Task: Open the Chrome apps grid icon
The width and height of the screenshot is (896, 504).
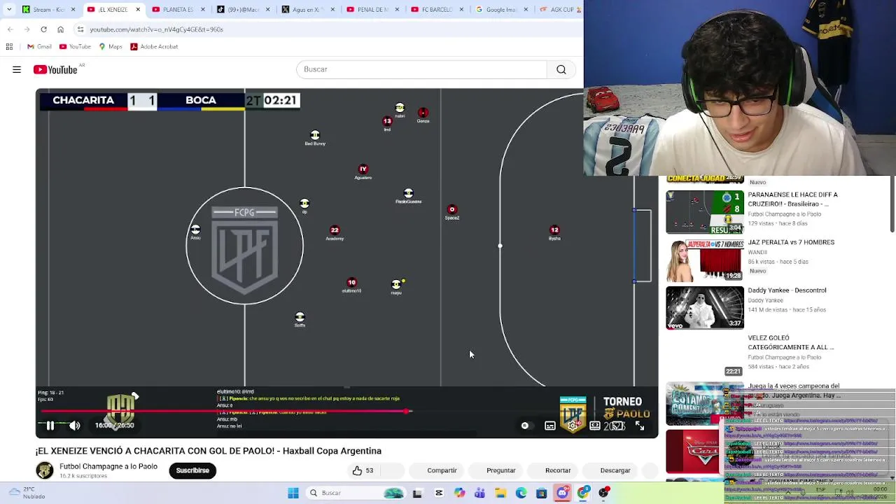Action: pyautogui.click(x=9, y=47)
